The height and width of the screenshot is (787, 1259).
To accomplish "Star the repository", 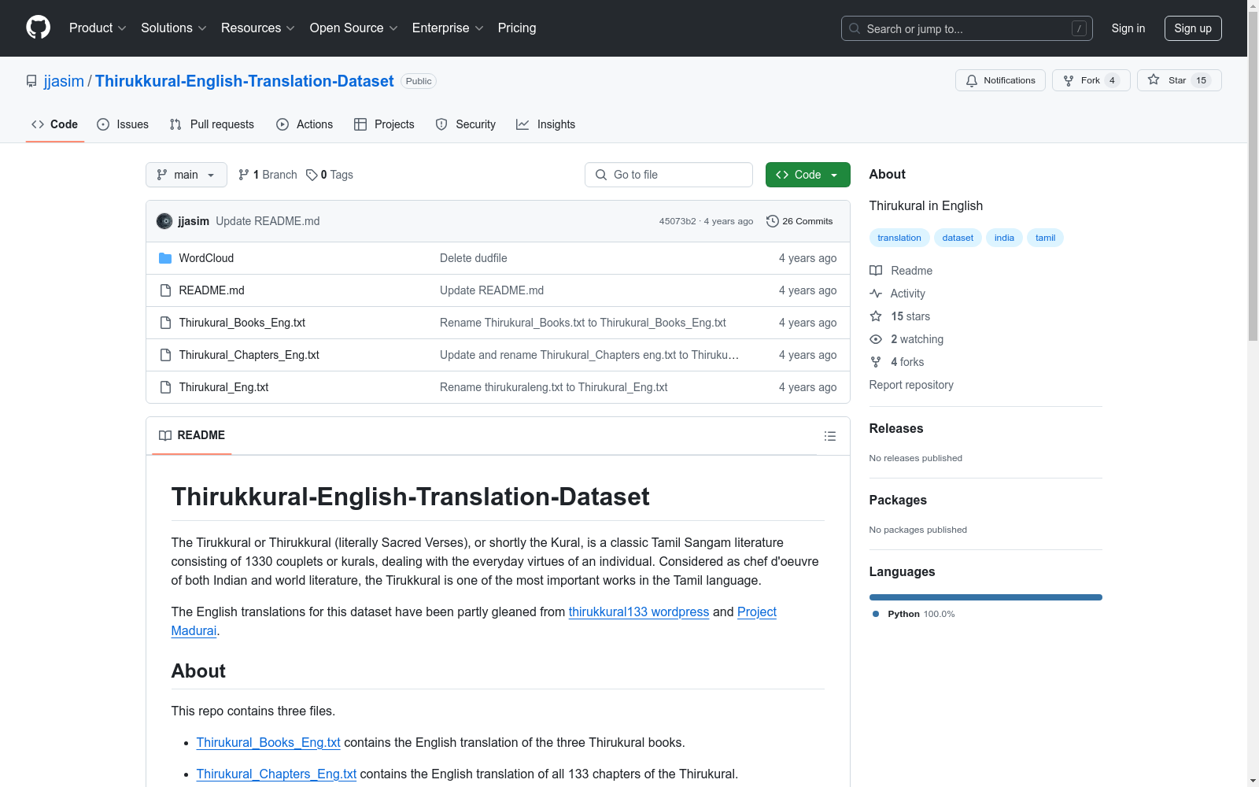I will (x=1179, y=80).
